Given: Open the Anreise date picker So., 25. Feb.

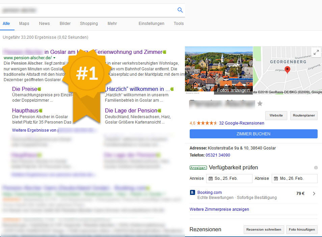Looking at the screenshot, I should click(229, 178).
